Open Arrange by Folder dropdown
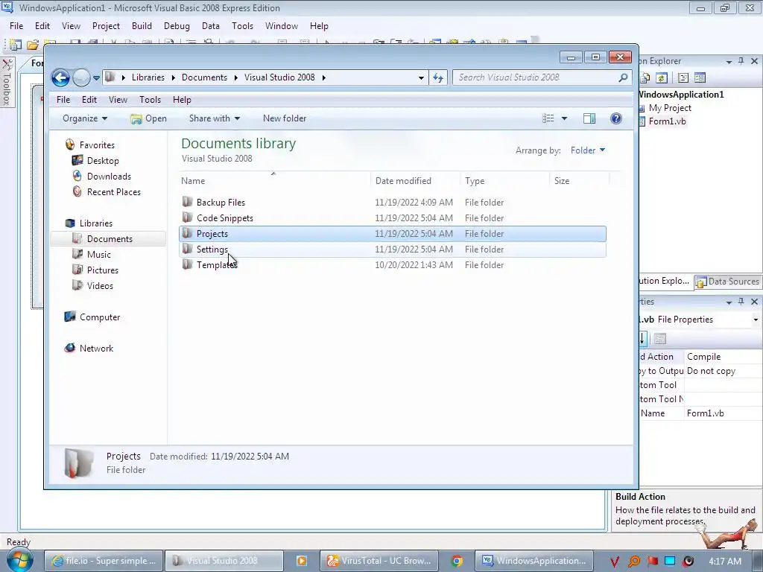This screenshot has height=572, width=763. coord(588,150)
